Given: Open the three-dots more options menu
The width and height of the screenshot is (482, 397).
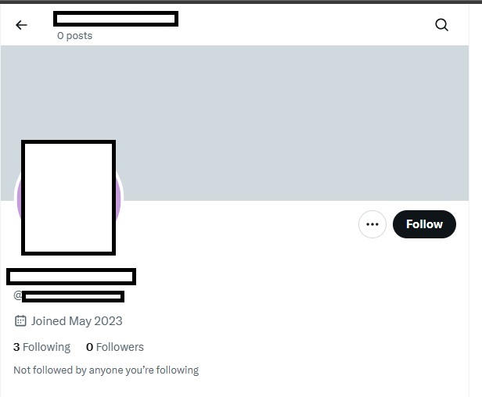Looking at the screenshot, I should pyautogui.click(x=372, y=224).
